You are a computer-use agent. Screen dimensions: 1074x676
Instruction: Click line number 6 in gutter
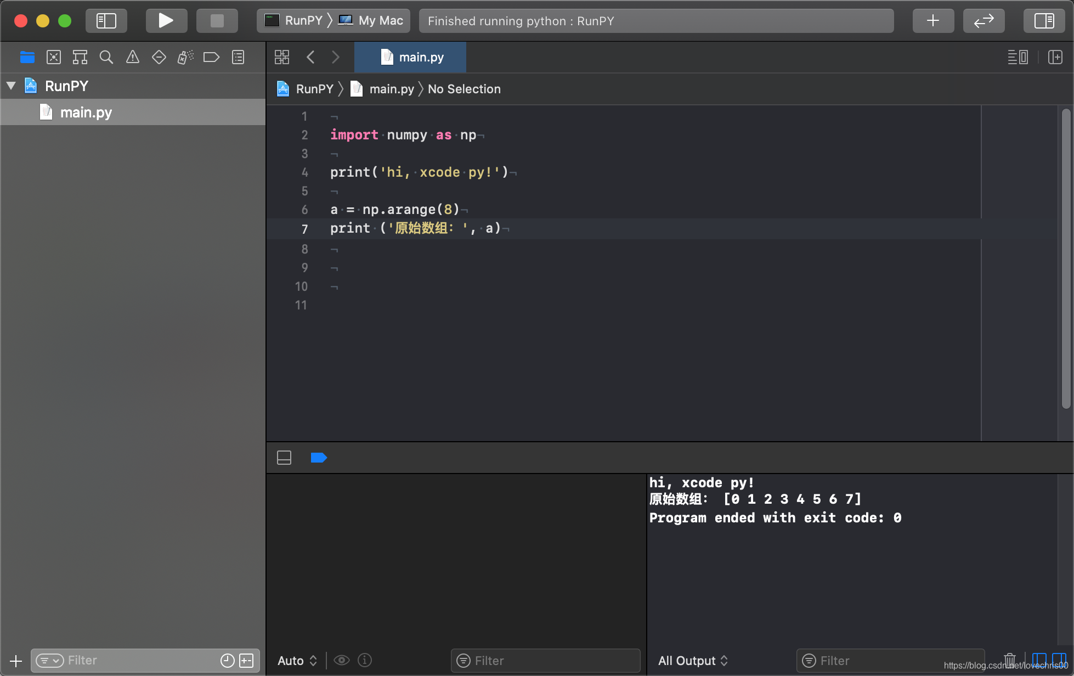click(x=304, y=210)
